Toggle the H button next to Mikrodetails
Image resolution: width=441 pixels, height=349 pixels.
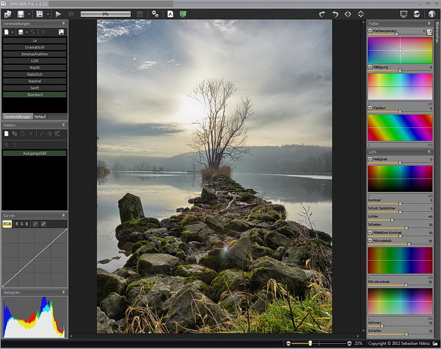tap(370, 241)
